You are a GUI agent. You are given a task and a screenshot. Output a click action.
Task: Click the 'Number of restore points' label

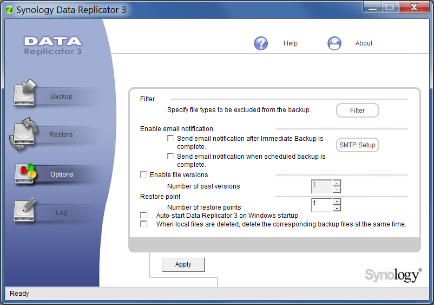(204, 207)
